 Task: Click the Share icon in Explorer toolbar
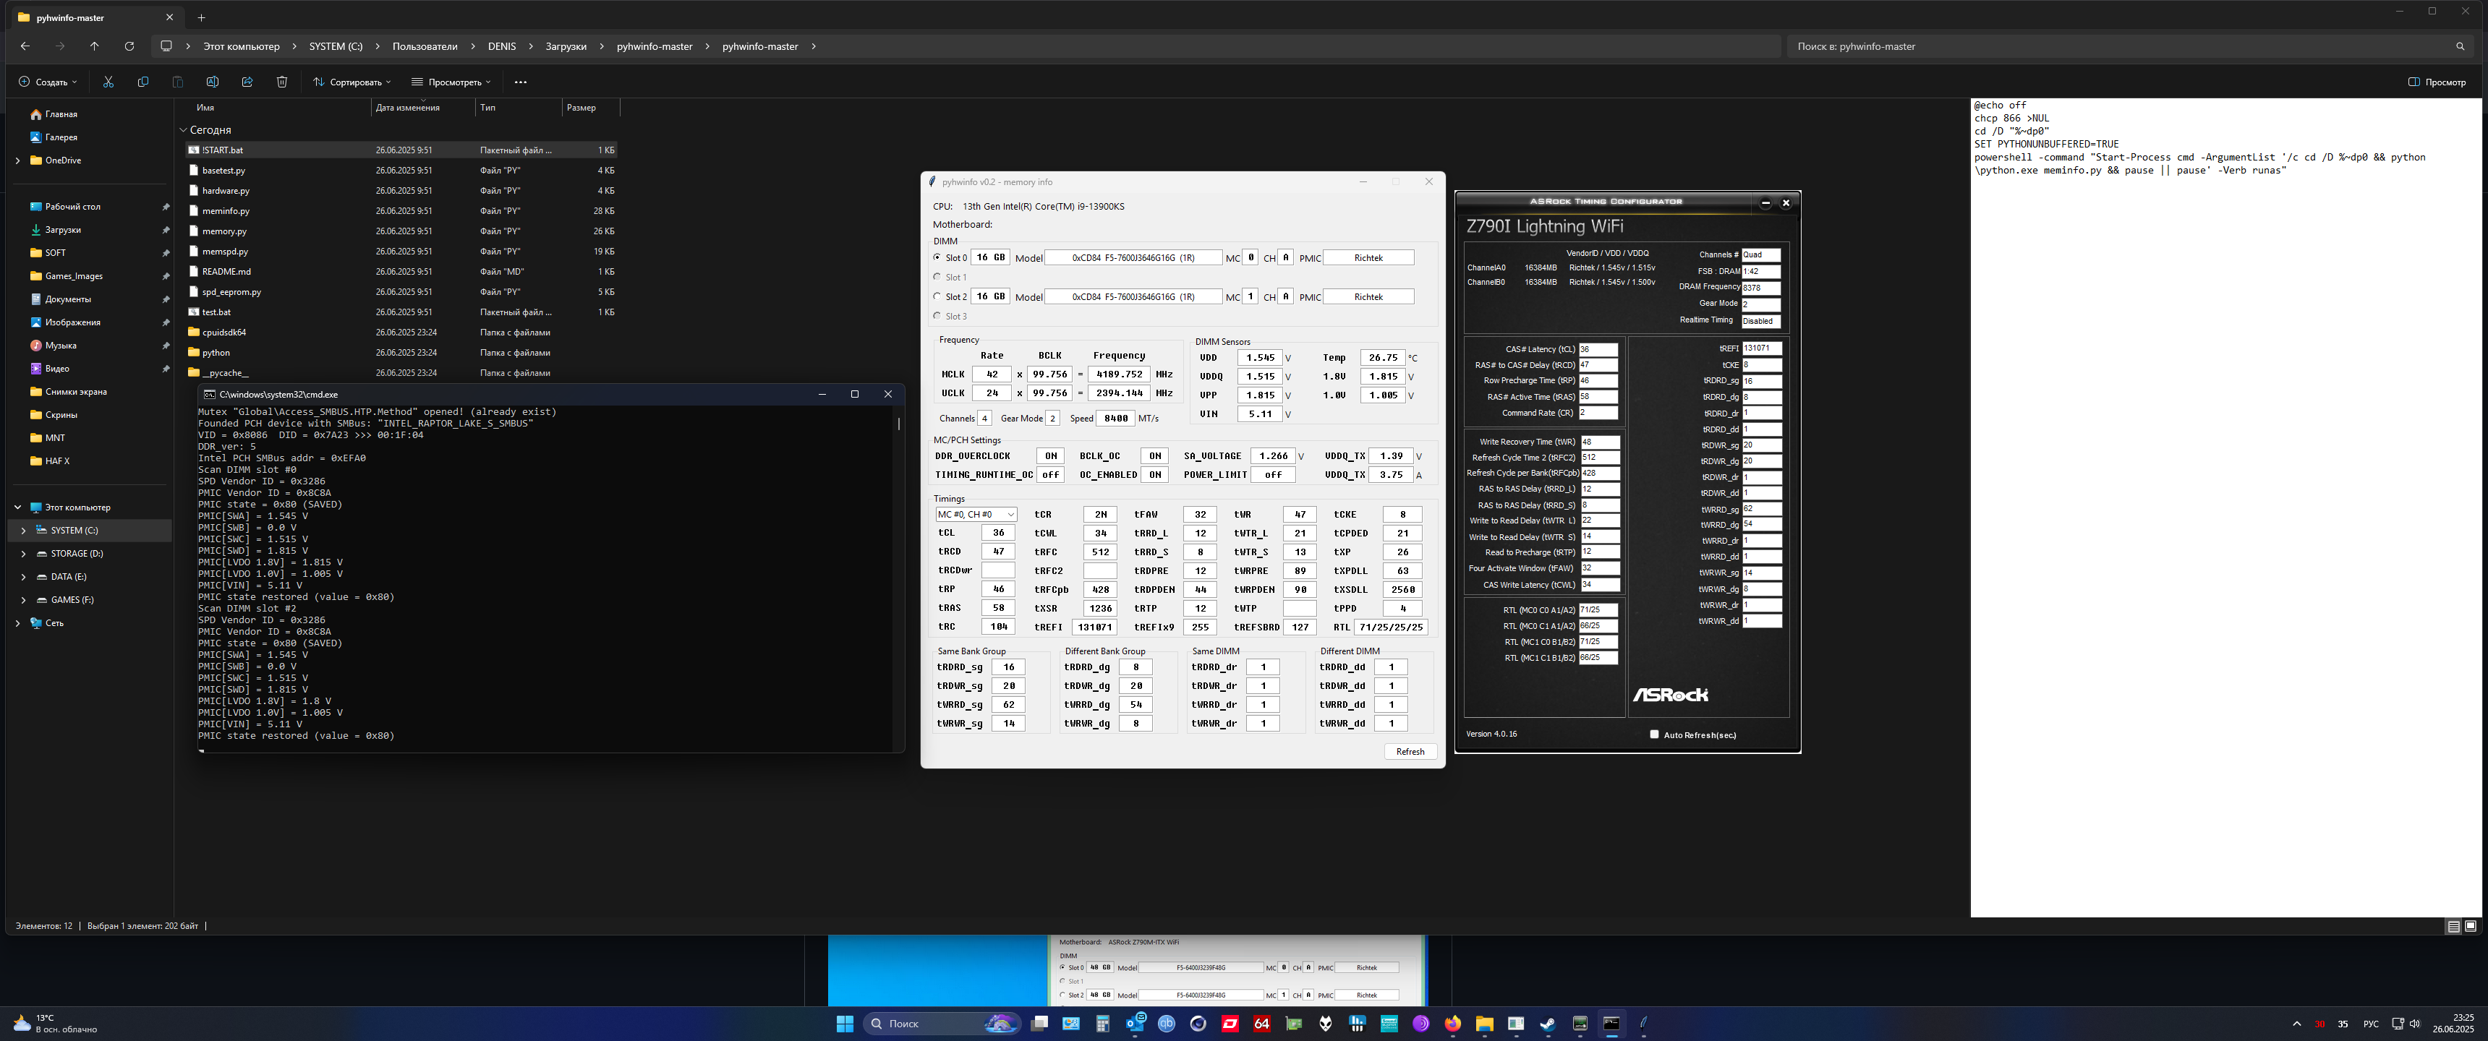247,82
